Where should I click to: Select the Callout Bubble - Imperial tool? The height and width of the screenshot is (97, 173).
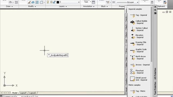(x=139, y=22)
